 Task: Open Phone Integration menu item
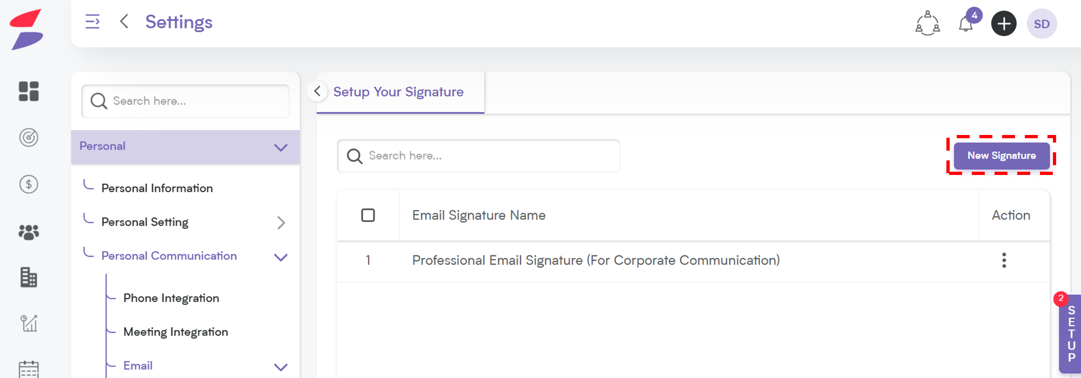click(x=171, y=298)
